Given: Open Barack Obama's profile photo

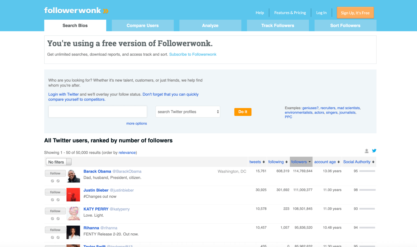Looking at the screenshot, I should 73,176.
